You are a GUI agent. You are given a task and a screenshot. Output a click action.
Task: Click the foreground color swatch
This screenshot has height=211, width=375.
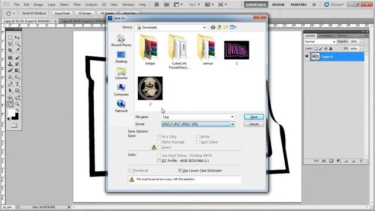coord(11,113)
